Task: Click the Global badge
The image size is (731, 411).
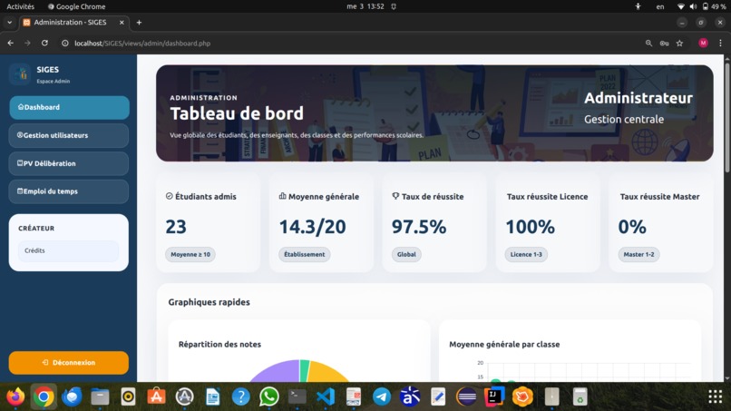Action: (406, 254)
